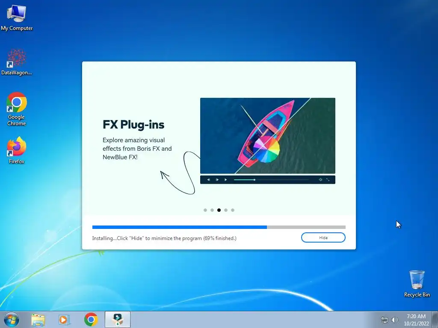Click the installer taskbar button
Viewport: 438px width, 328px height.
(118, 319)
